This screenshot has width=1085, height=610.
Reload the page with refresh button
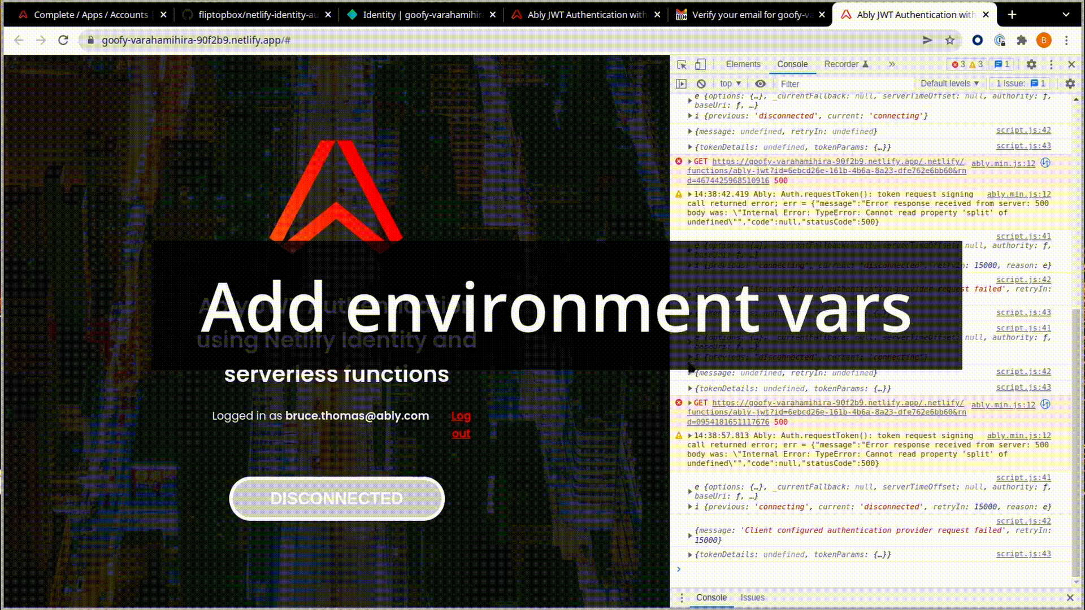[63, 40]
